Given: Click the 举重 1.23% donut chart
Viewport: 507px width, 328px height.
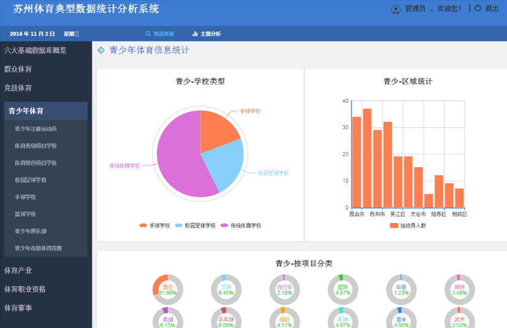Looking at the screenshot, I should pyautogui.click(x=402, y=289).
